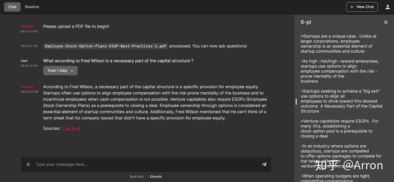The width and height of the screenshot is (394, 182).
Task: Click the User author label
Action: [x=24, y=61]
